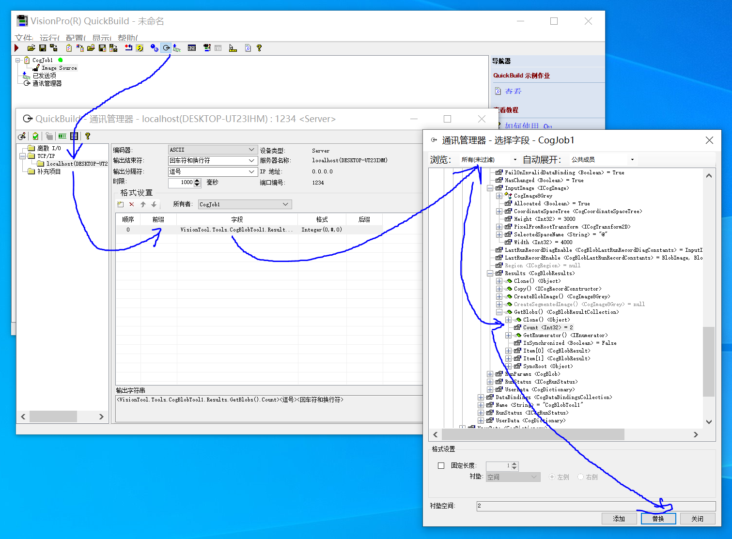
Task: Select localhost(DESKTOP-UT2 tree item
Action: pyautogui.click(x=77, y=164)
